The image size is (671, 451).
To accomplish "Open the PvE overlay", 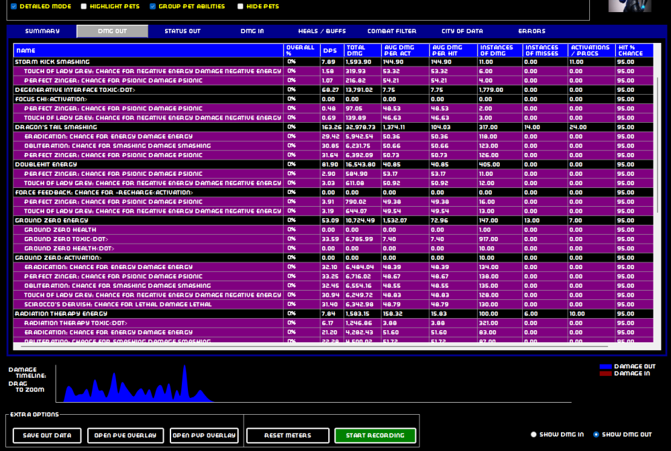I will [x=125, y=436].
